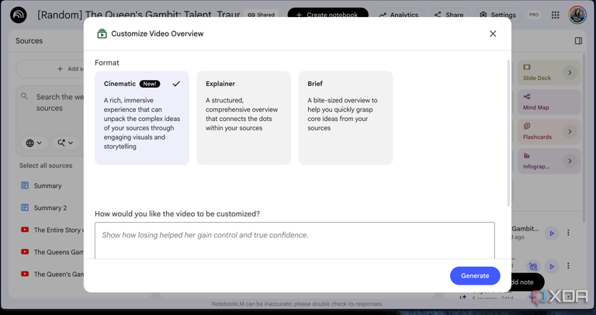Open the Google apps grid

(555, 15)
